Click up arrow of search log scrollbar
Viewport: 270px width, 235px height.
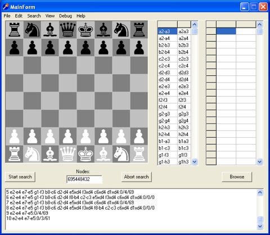(260, 192)
